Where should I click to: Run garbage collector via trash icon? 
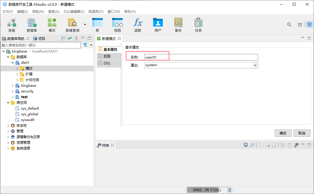tap(229, 190)
